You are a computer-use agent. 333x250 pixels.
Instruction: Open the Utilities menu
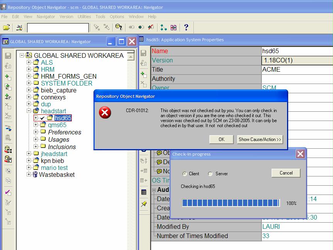[84, 17]
